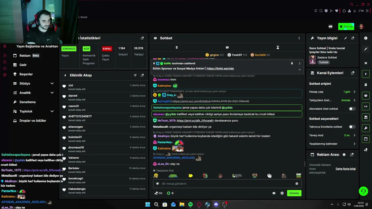Open NoToxic_1075's prnt.sc link in Sohbet

tap(195, 120)
